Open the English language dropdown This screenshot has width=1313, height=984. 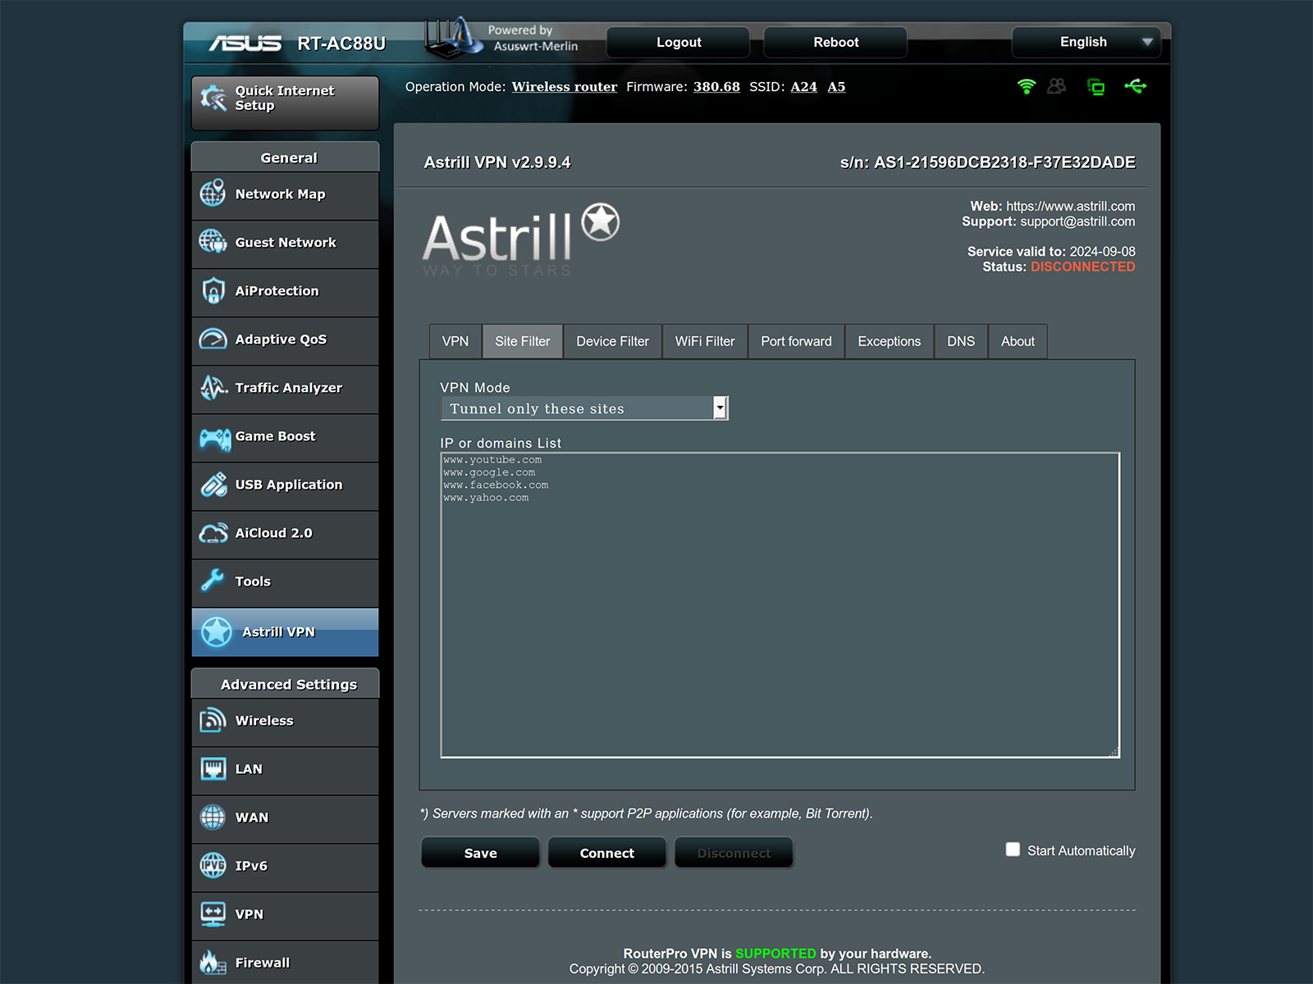point(1087,42)
